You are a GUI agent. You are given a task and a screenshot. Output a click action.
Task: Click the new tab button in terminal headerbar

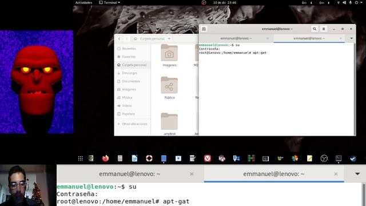tap(204, 29)
